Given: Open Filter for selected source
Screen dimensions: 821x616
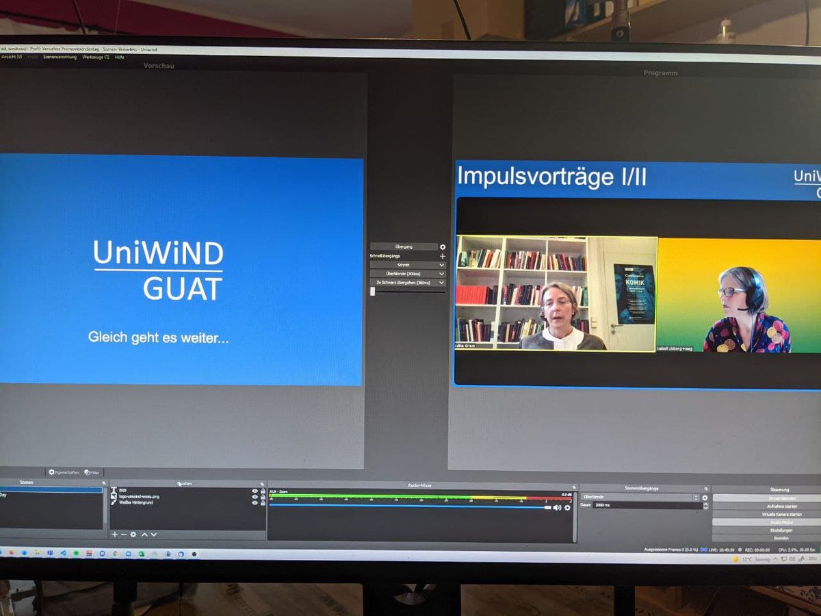Looking at the screenshot, I should pyautogui.click(x=91, y=472).
